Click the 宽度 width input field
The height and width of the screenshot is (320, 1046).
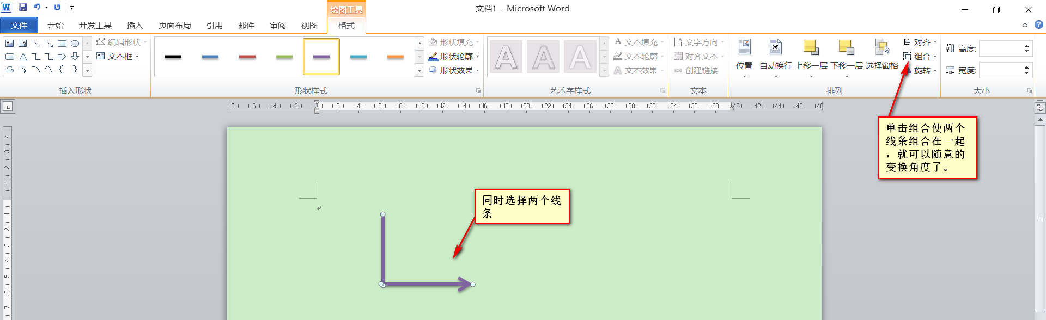(x=1001, y=70)
